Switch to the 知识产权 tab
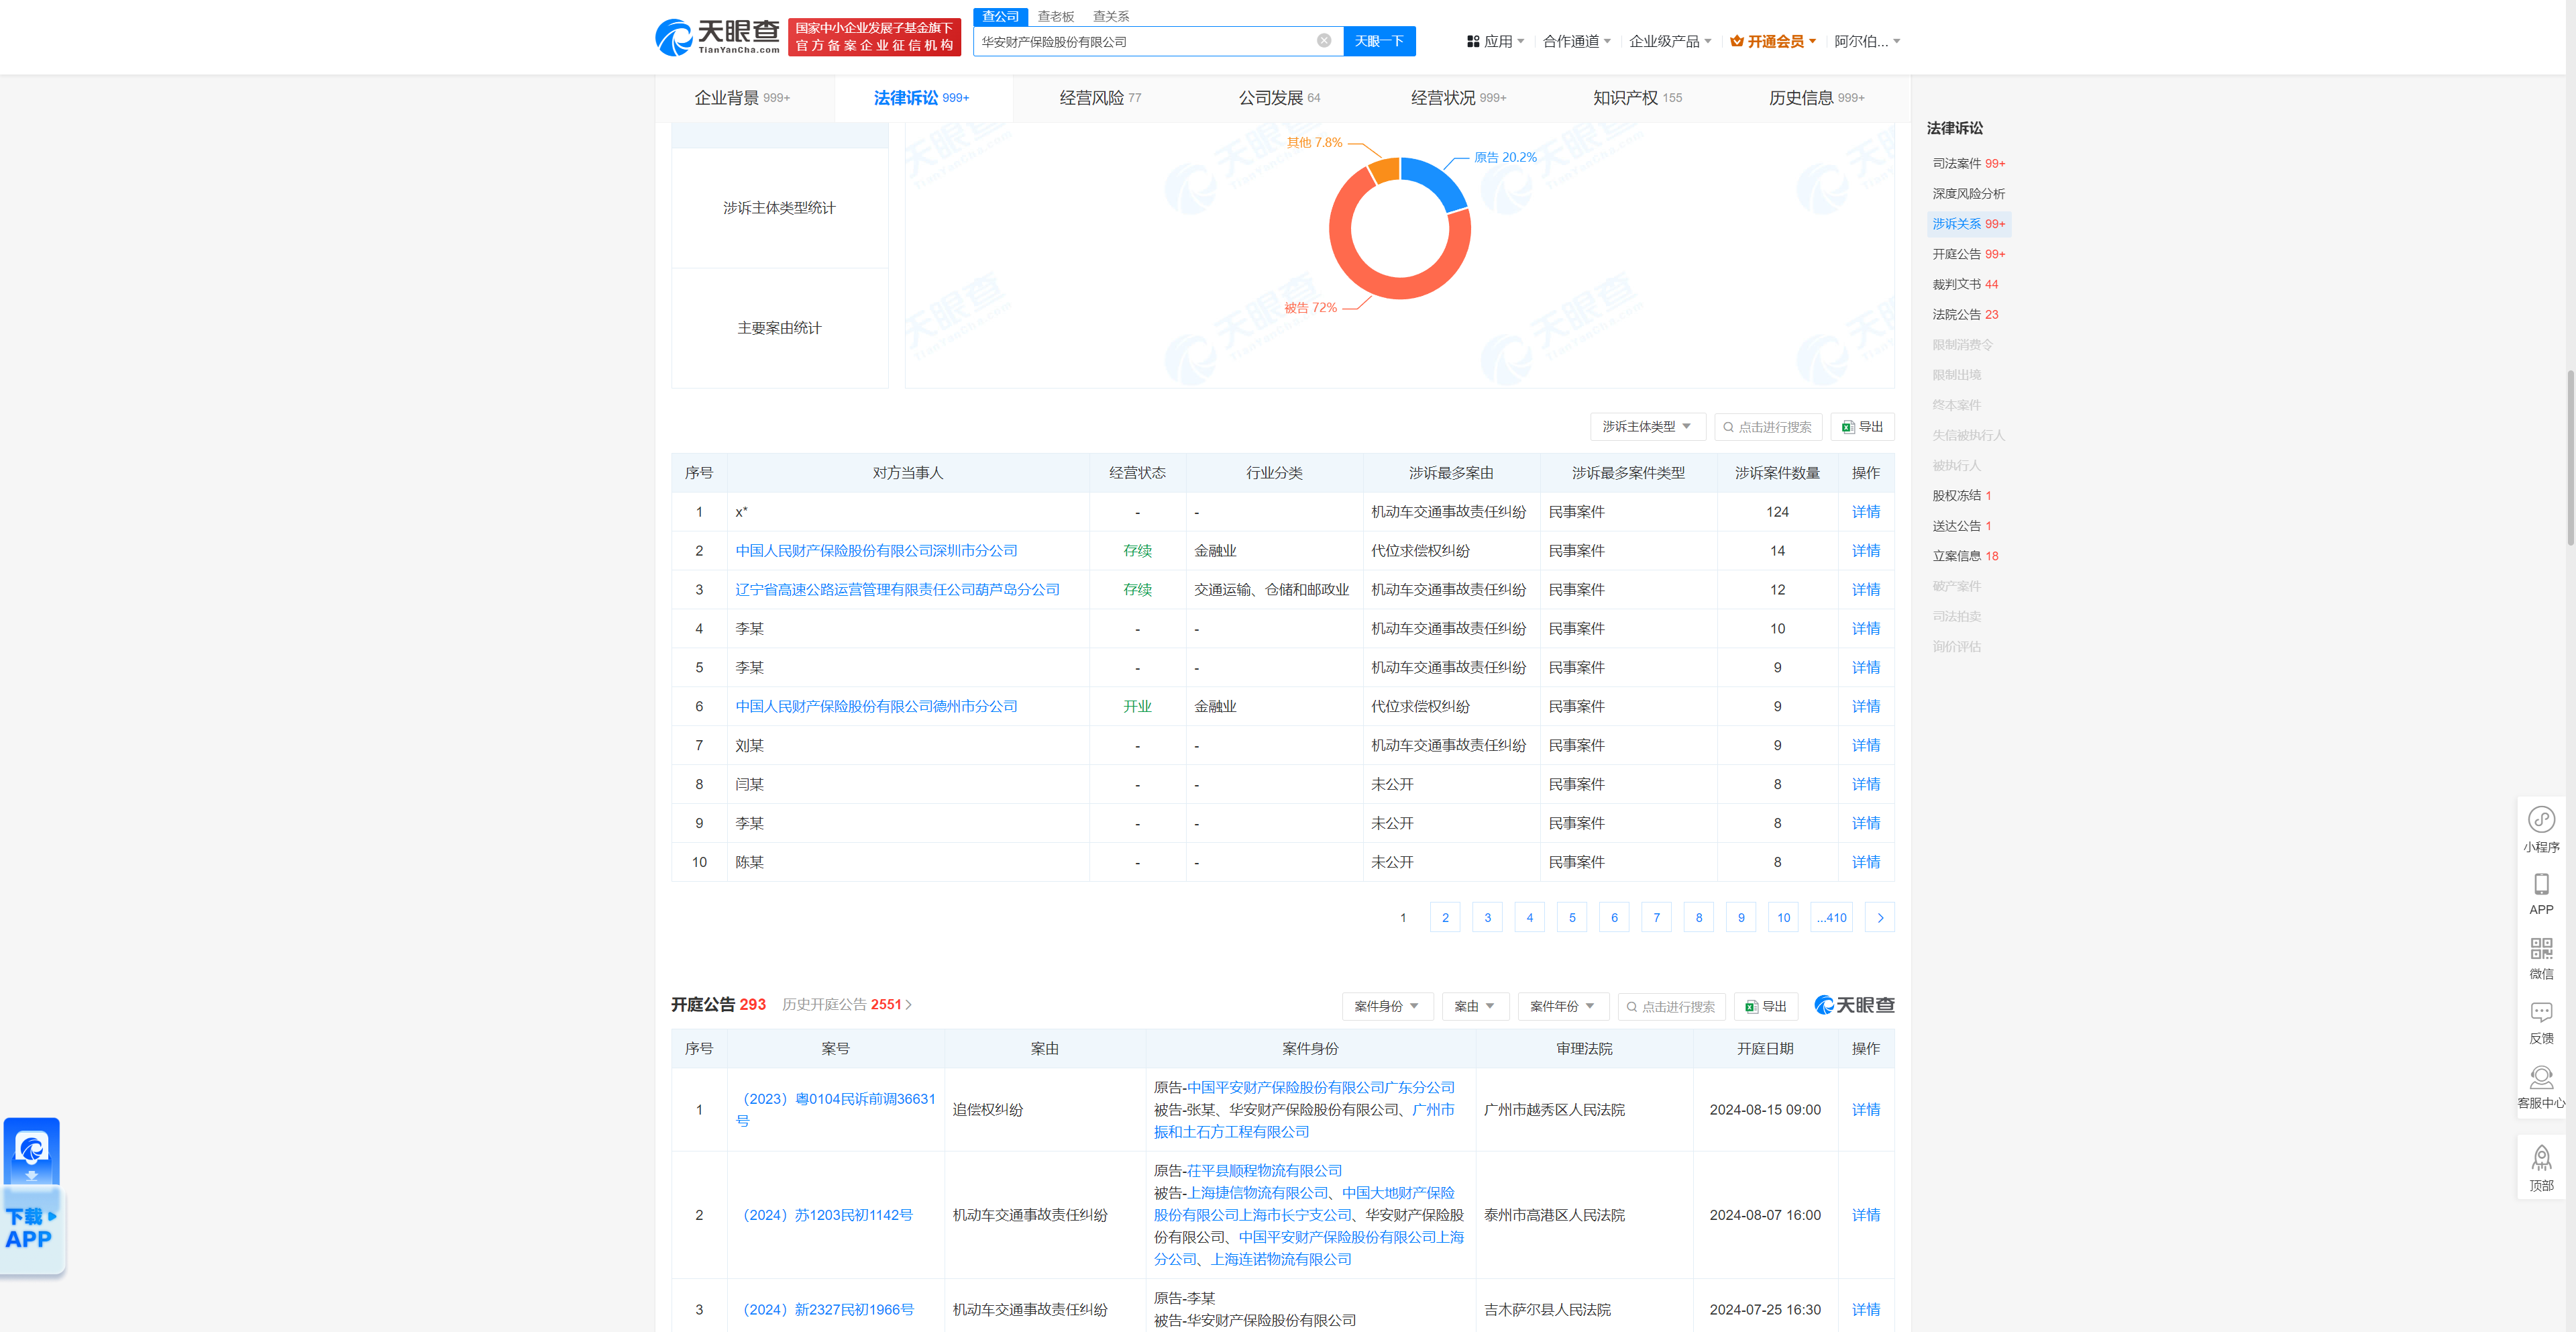 (x=1637, y=98)
